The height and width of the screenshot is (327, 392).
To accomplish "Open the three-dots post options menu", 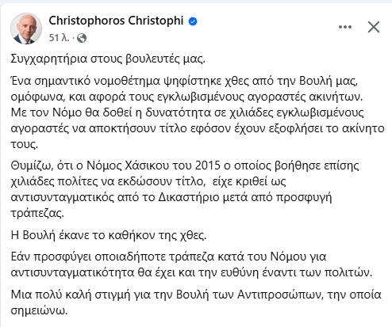I will click(x=345, y=27).
